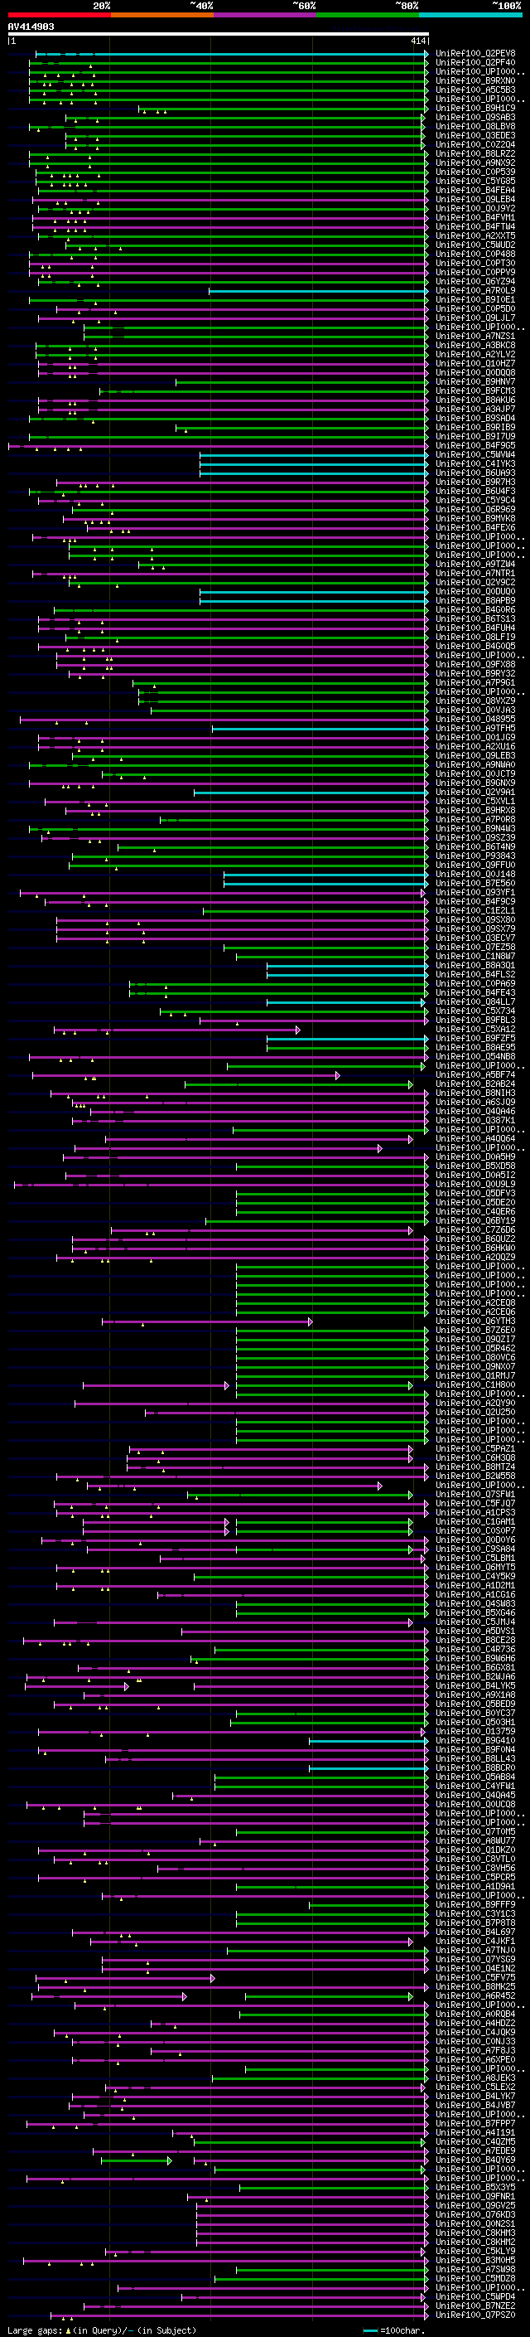This screenshot has height=2337, width=530.
Task: Select hit label UniRef100_B9RIB9
Action: coord(475,427)
